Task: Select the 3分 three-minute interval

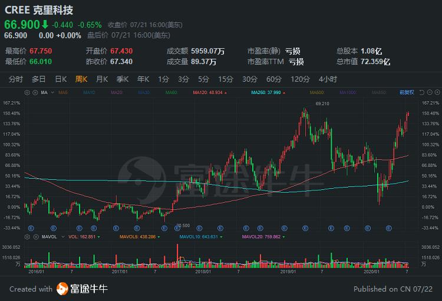Action: coord(183,79)
